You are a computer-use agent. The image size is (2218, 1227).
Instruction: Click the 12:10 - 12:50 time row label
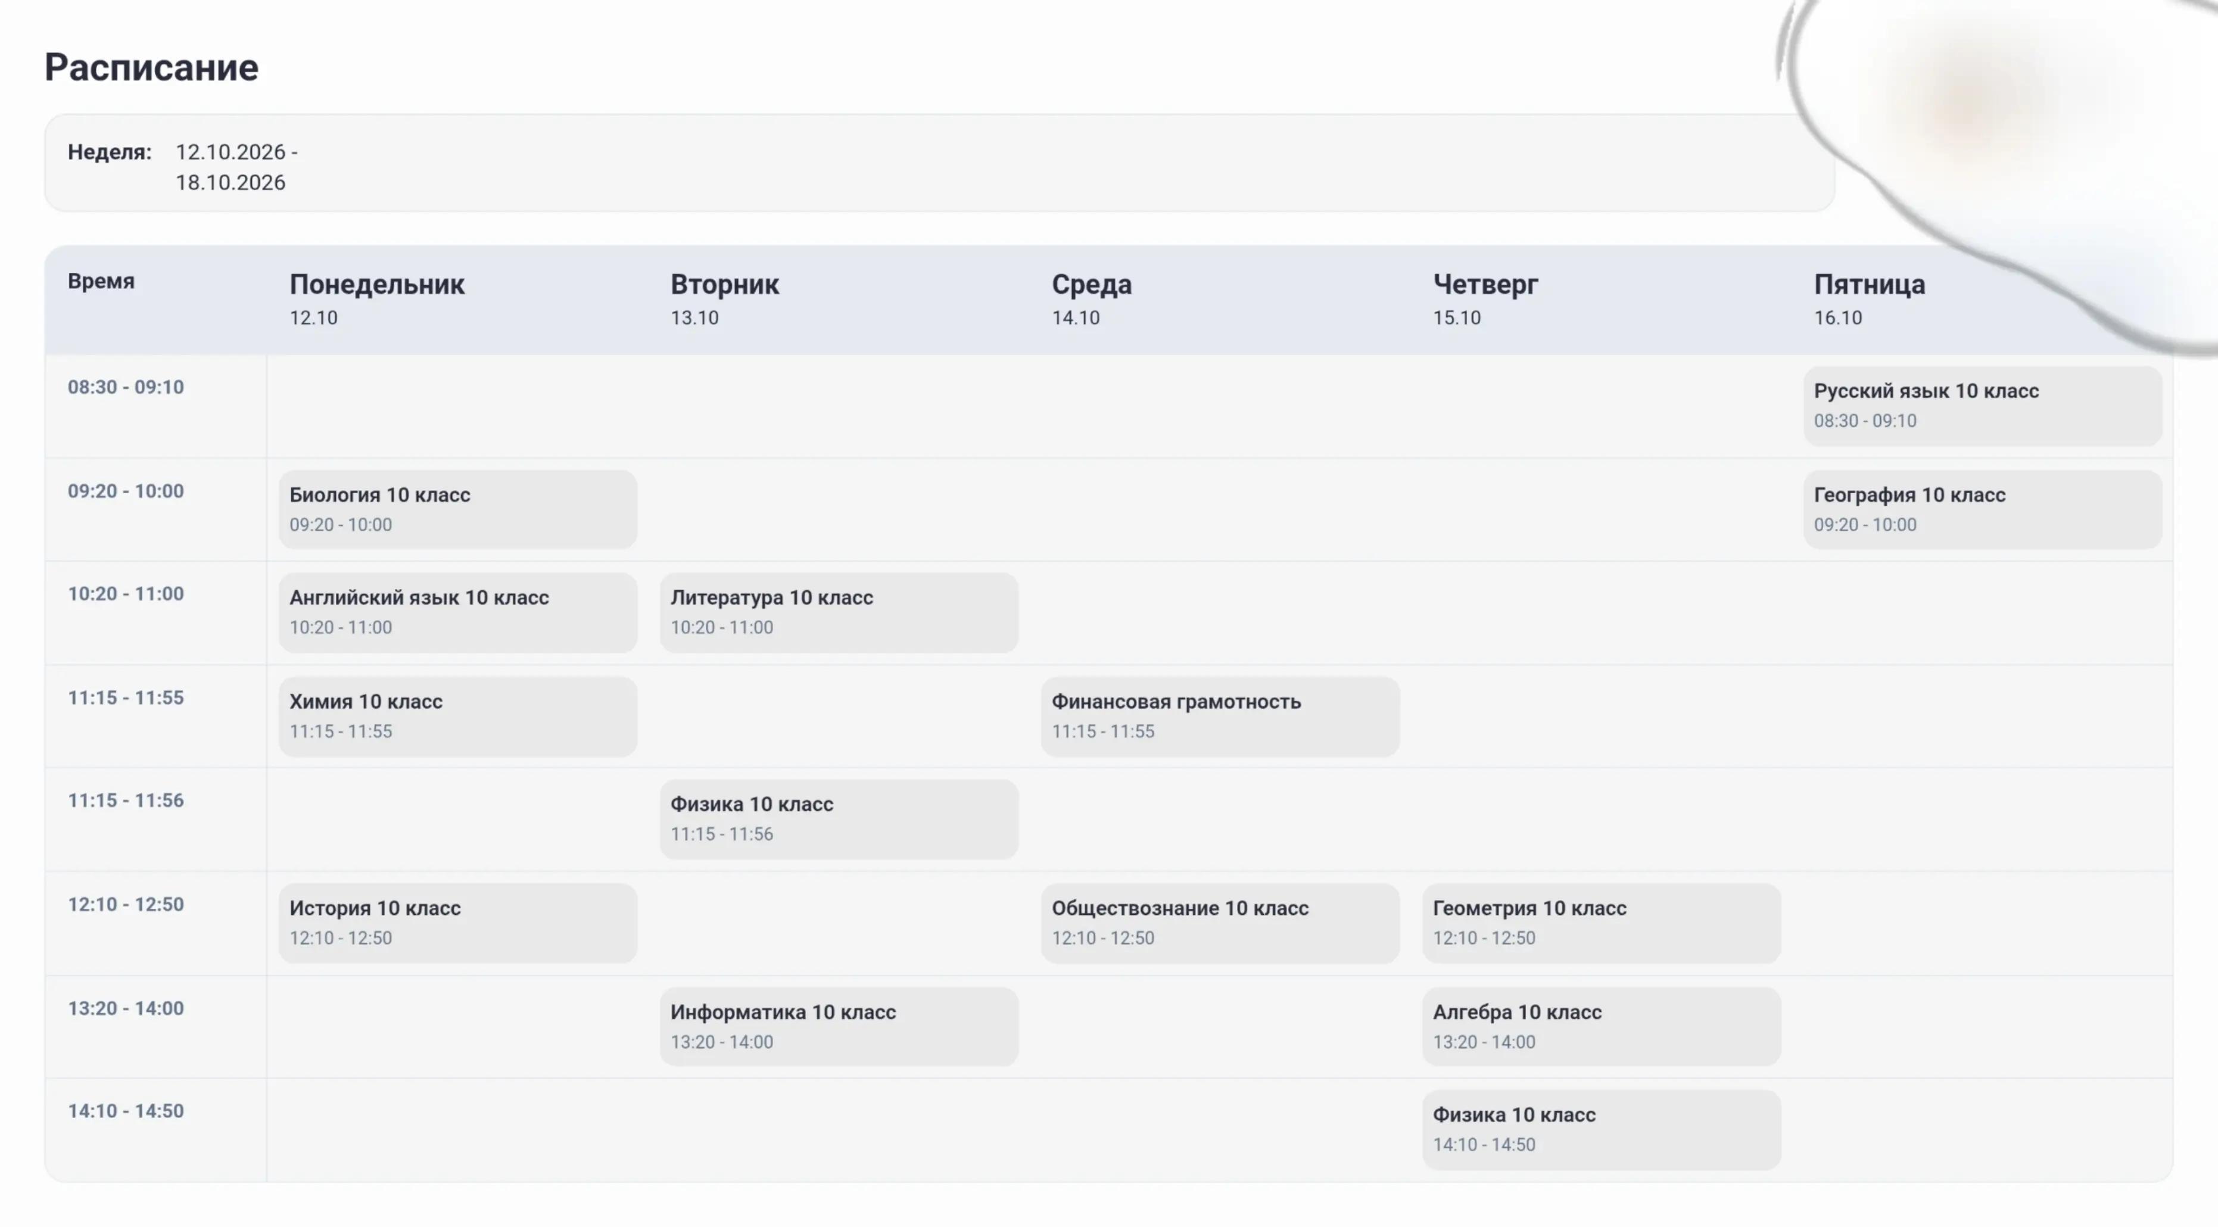pyautogui.click(x=126, y=904)
